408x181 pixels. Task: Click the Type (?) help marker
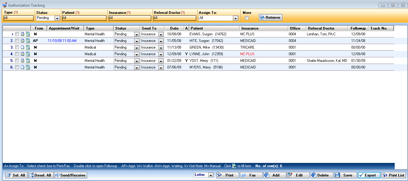coord(16,13)
